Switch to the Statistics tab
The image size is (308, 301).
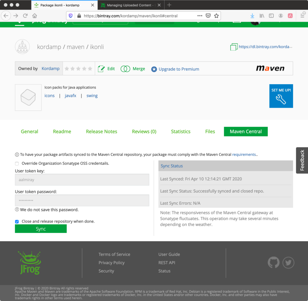tap(180, 132)
